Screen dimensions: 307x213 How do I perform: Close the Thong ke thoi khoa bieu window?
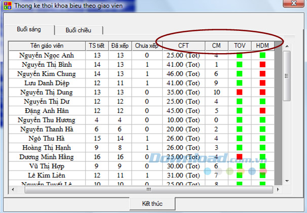click(293, 4)
